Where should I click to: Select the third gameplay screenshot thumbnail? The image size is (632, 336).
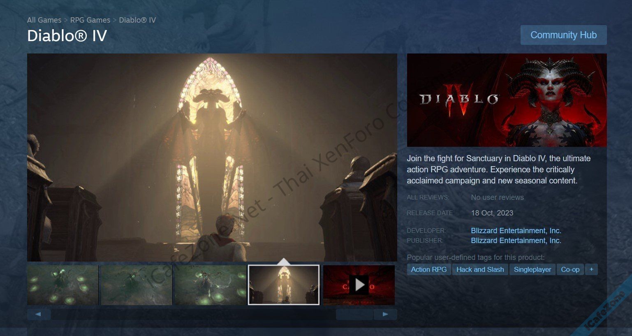pyautogui.click(x=210, y=285)
